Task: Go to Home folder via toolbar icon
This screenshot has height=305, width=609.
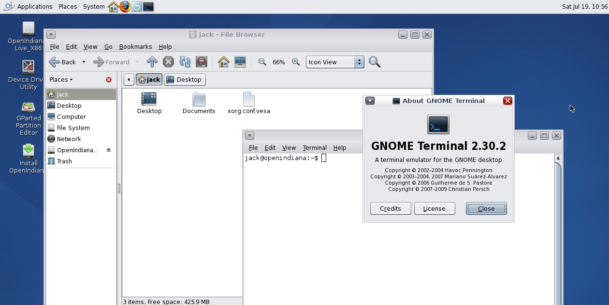Action: (x=223, y=62)
